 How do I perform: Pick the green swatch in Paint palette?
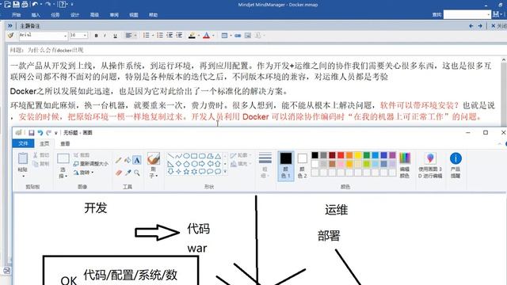tap(366, 155)
